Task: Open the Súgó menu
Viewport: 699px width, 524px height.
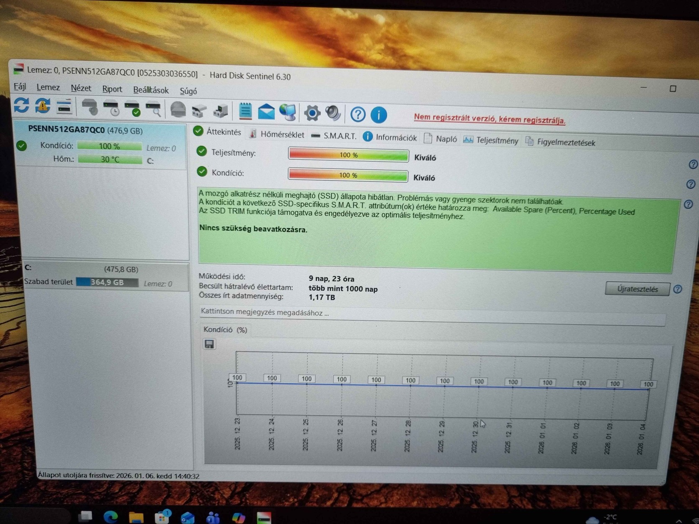Action: (188, 91)
